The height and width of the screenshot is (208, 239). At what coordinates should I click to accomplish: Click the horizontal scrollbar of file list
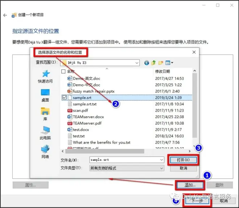(105, 151)
